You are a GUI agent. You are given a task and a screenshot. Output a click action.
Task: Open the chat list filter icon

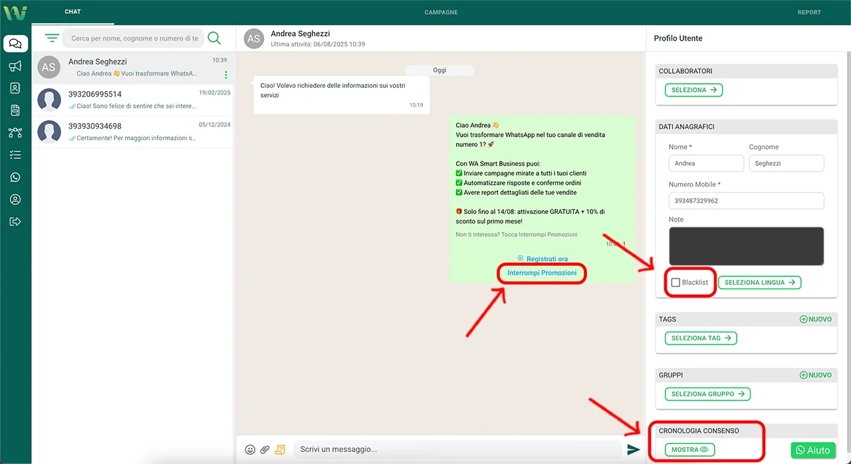tap(52, 38)
